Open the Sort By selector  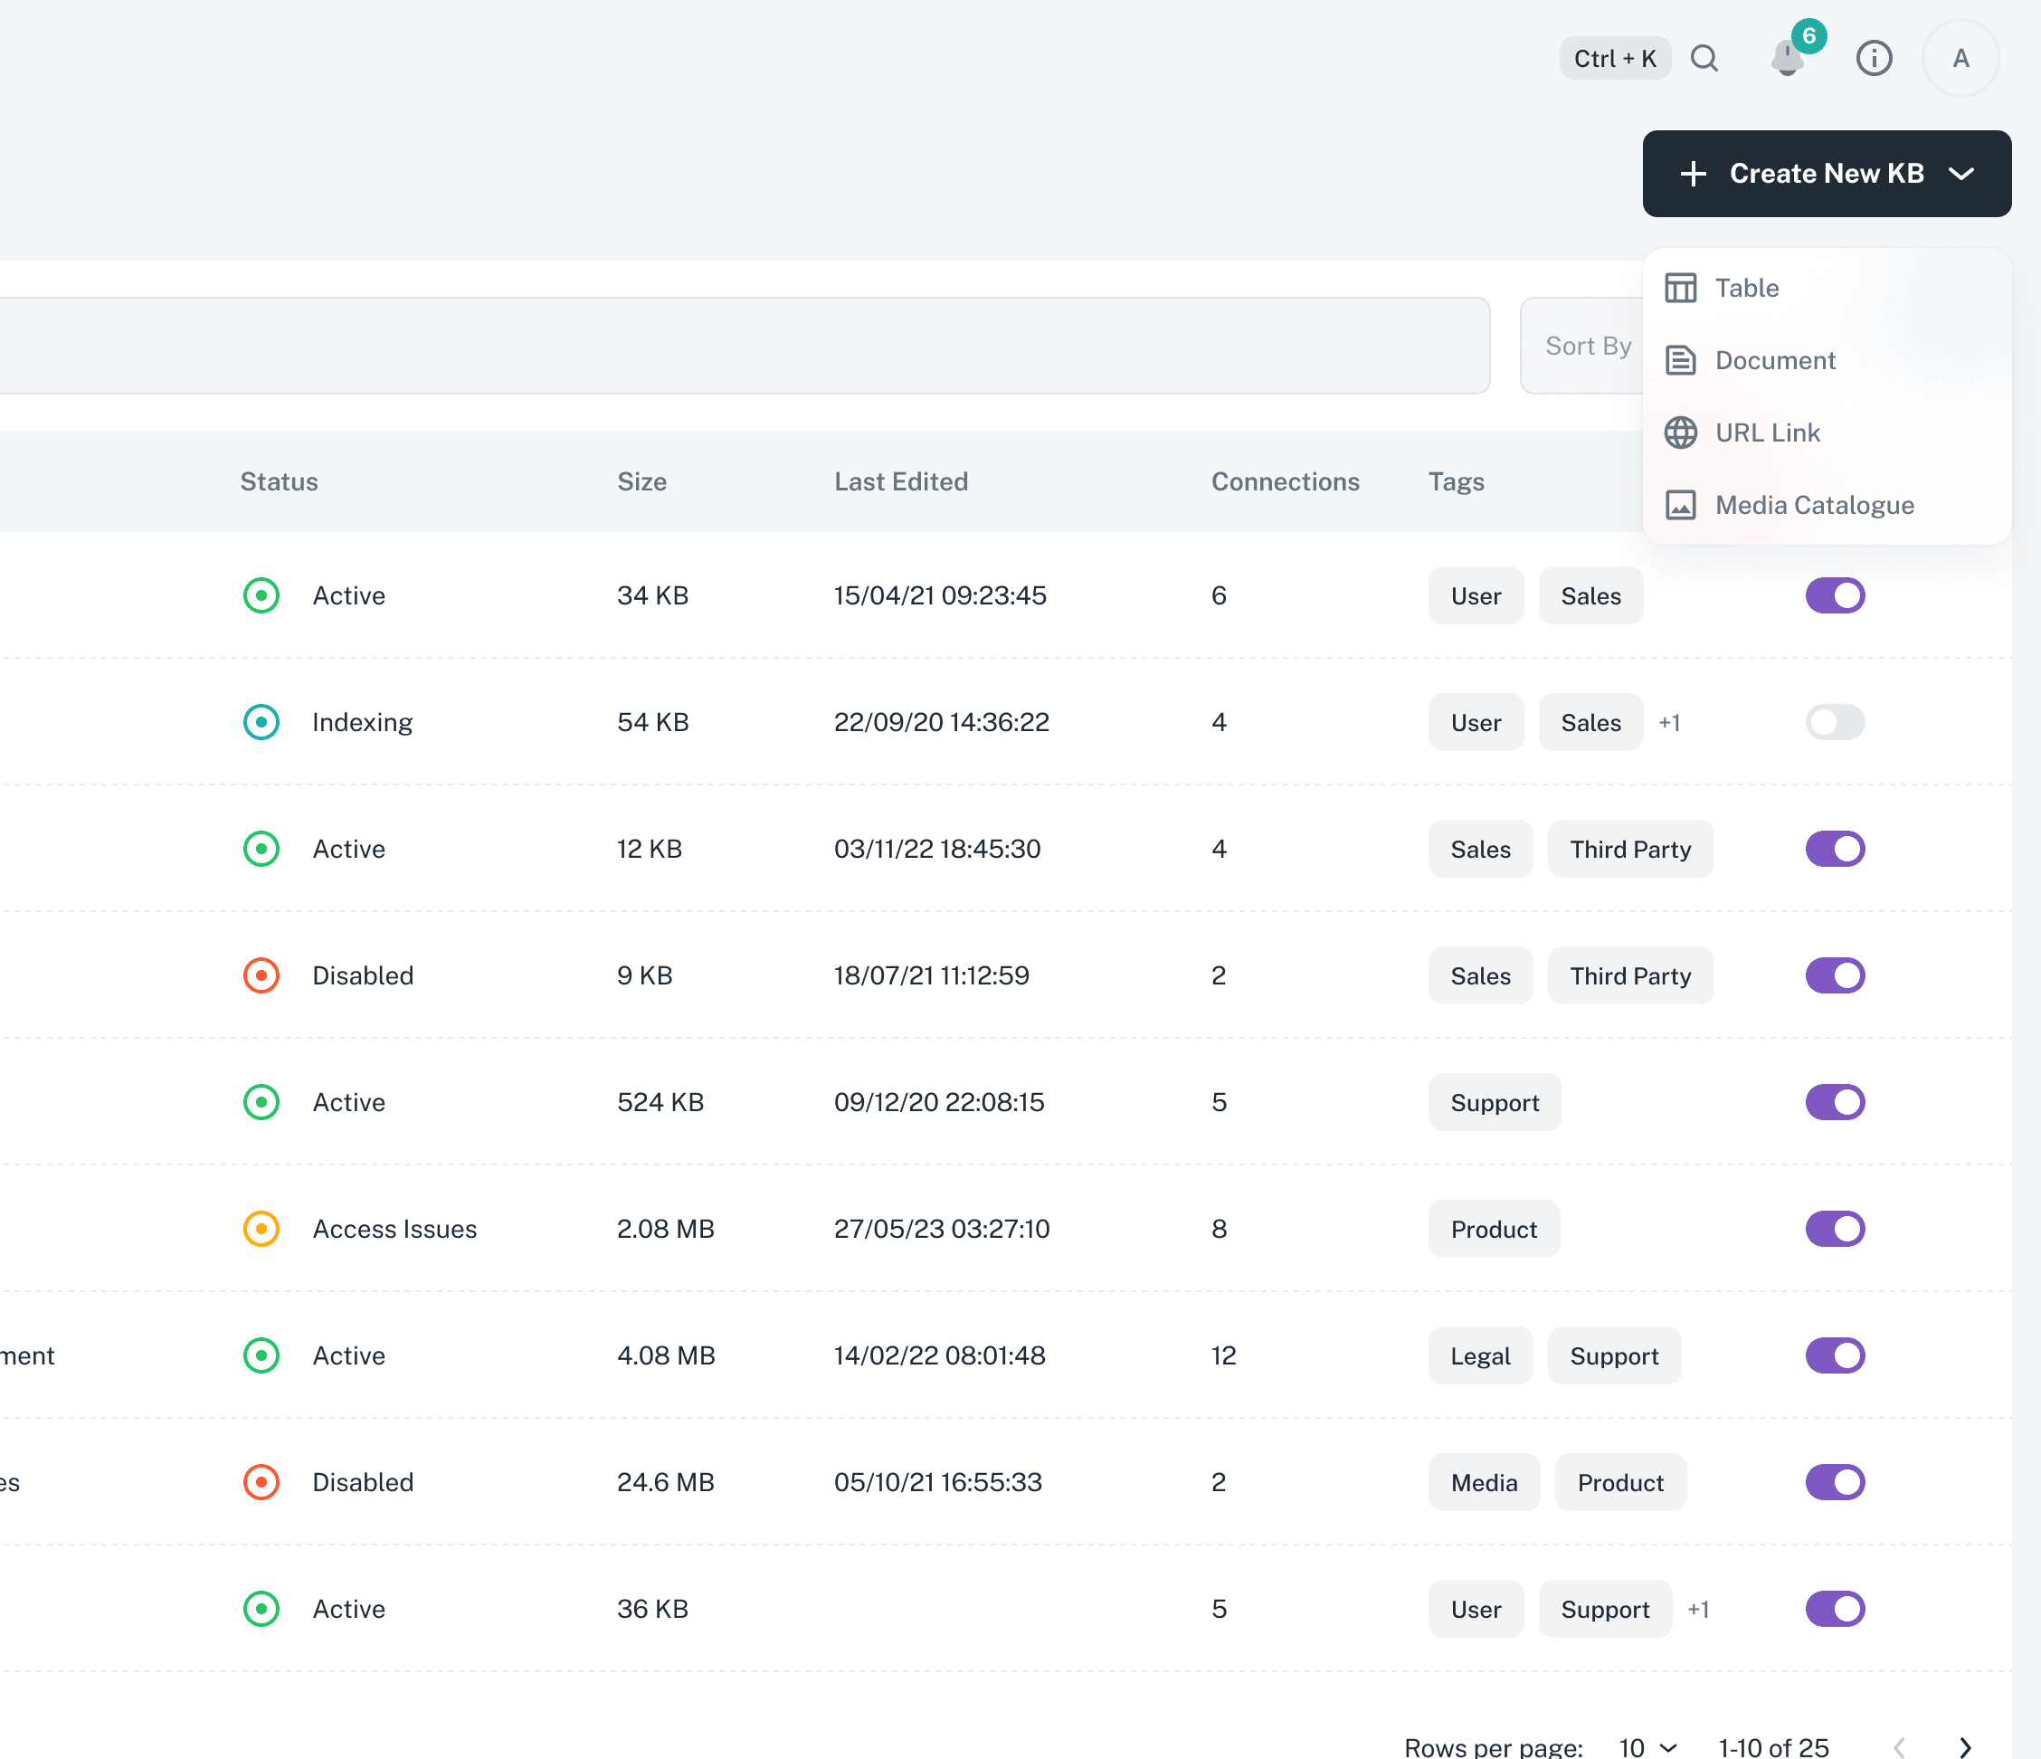pyautogui.click(x=1588, y=345)
